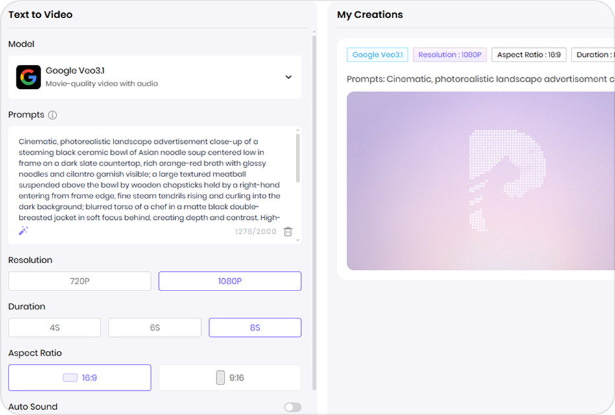Click the prompt text area scrollbar
Image resolution: width=615 pixels, height=415 pixels.
(x=298, y=159)
